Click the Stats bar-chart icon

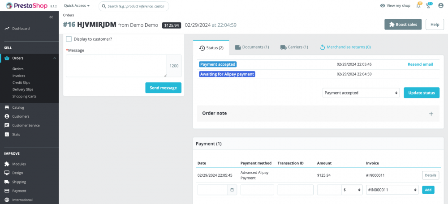tap(7, 134)
